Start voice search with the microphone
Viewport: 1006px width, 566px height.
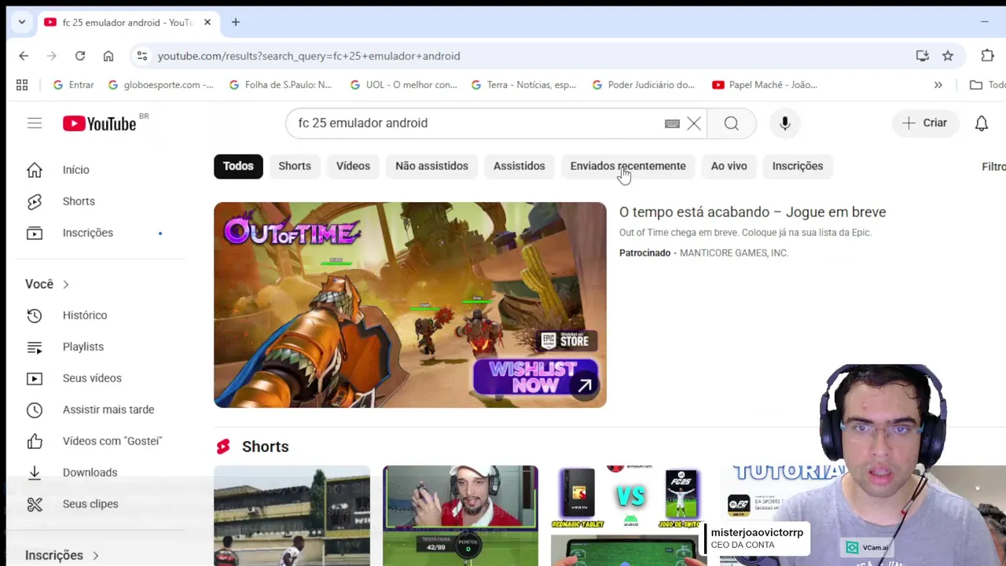[x=784, y=123]
